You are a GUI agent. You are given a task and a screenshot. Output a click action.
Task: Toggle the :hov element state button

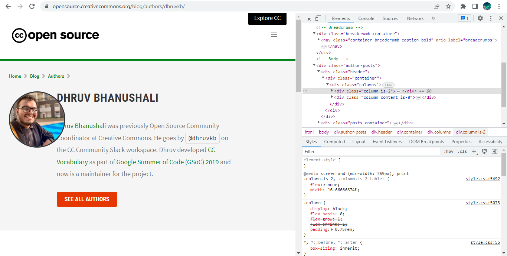(x=449, y=151)
